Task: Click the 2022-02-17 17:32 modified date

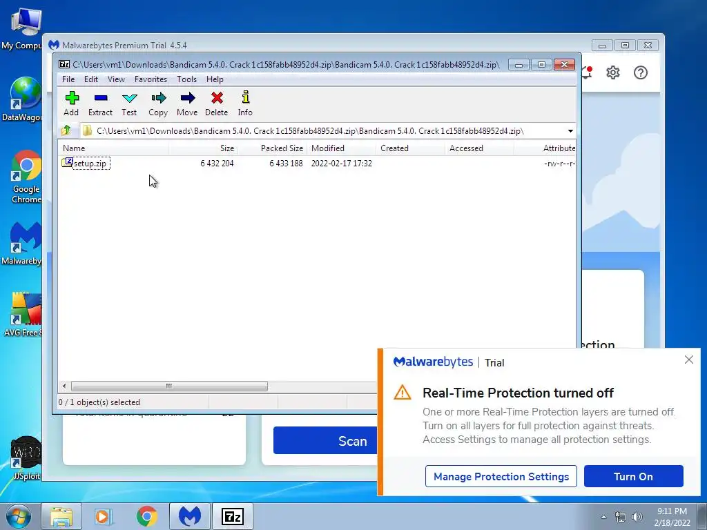Action: (x=341, y=163)
